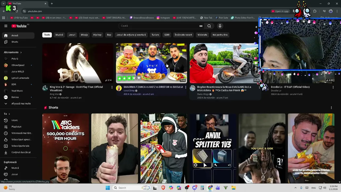The height and width of the screenshot is (192, 341).
Task: Open Vizionează mai târziu list
Action: (18, 133)
